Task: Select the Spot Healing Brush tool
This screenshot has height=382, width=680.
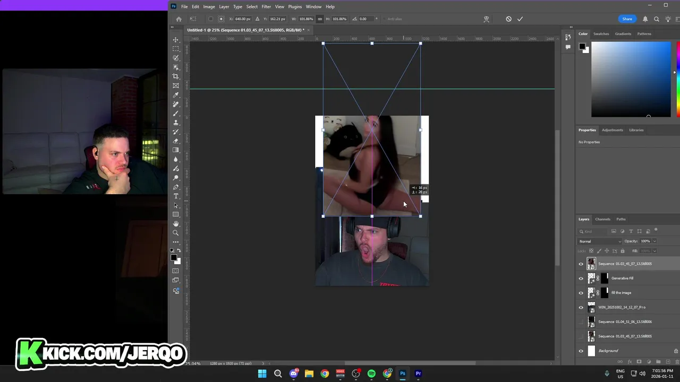Action: tap(176, 104)
